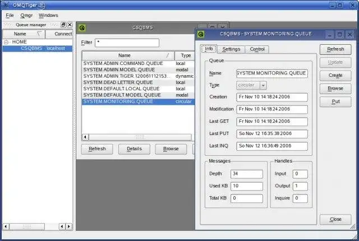Screen dimensions: 359x241
Task: Switch to the Info tab
Action: pos(209,49)
